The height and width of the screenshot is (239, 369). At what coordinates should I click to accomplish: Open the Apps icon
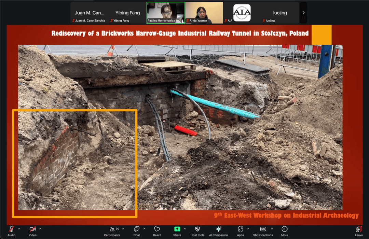(240, 229)
